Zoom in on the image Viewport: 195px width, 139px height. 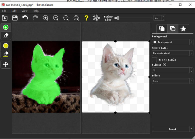point(45,18)
